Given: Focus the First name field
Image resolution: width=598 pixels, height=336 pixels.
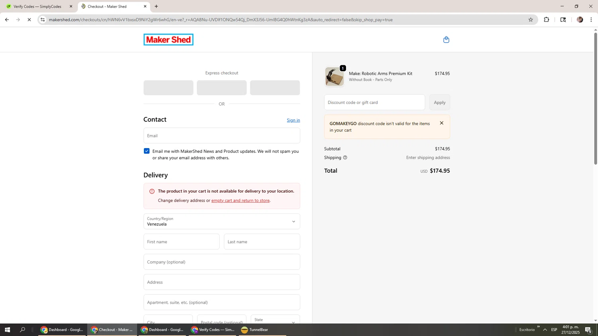Looking at the screenshot, I should point(181,242).
